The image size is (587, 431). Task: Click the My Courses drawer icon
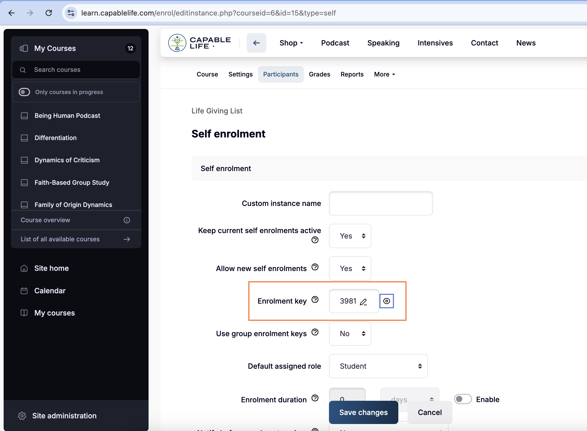click(x=24, y=48)
